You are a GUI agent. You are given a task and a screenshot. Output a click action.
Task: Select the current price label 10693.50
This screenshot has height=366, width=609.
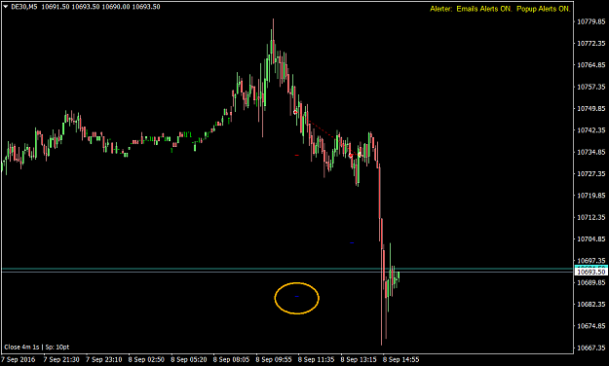pyautogui.click(x=591, y=273)
